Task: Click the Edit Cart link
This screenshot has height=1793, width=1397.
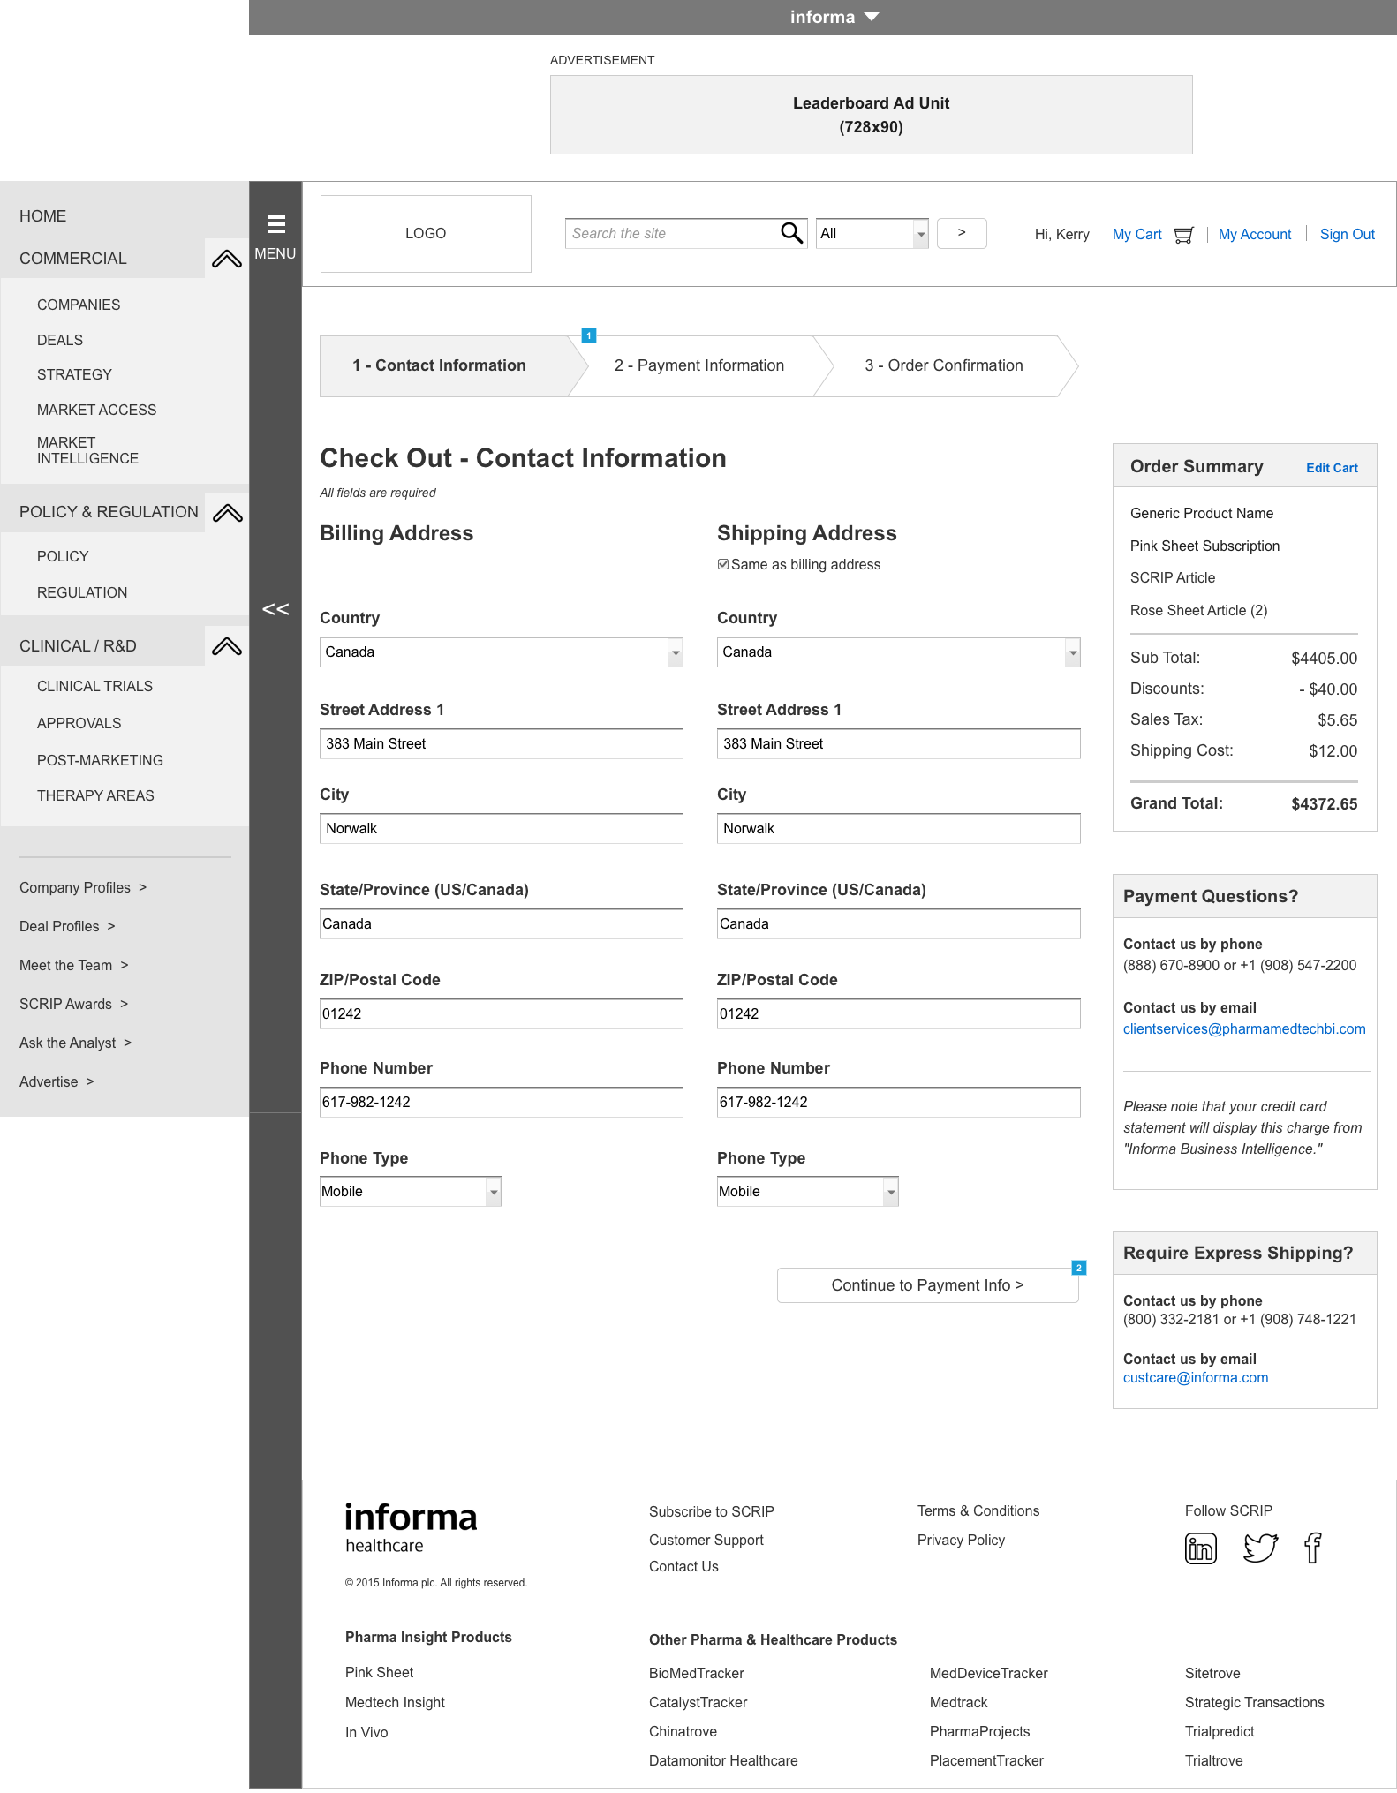Action: coord(1332,468)
